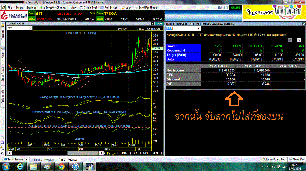Viewport: 306px width, 171px height.
Task: Open iTunes from taskbar
Action: [x=75, y=167]
